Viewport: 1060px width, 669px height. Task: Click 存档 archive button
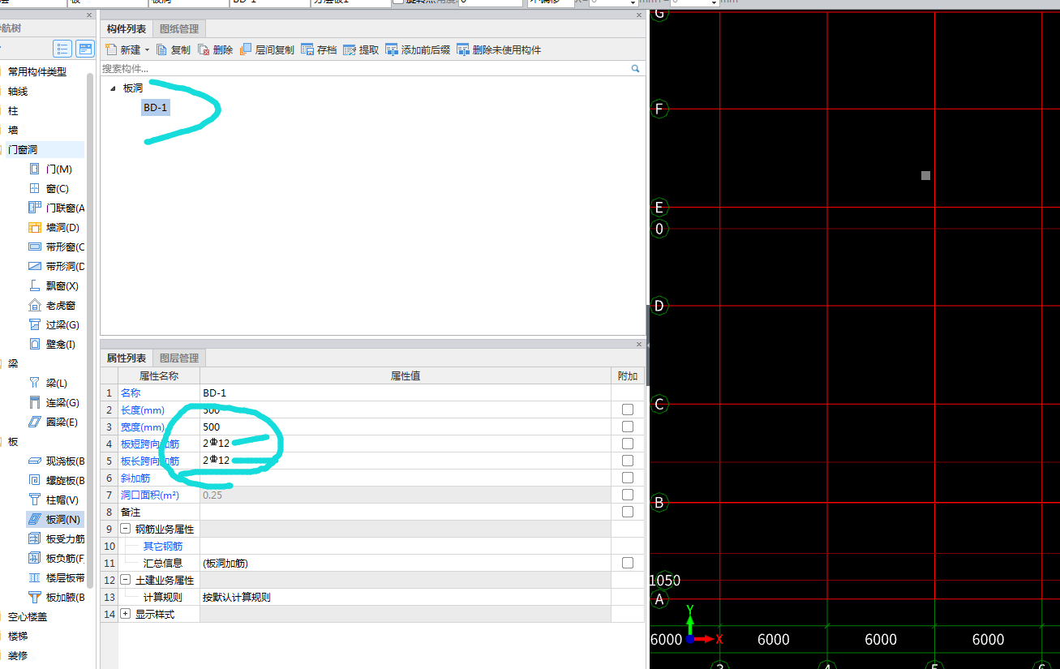click(x=319, y=49)
